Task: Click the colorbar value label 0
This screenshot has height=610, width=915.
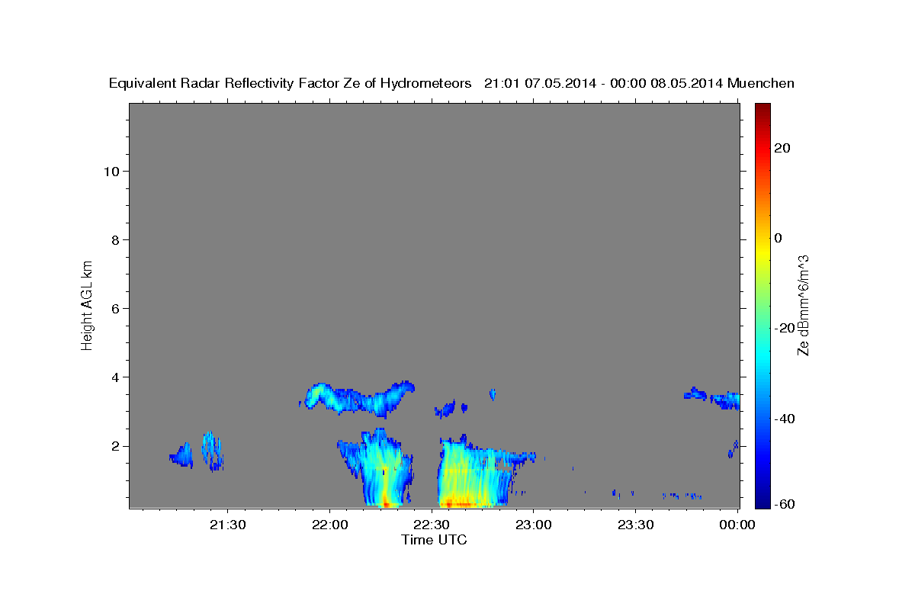Action: [779, 238]
